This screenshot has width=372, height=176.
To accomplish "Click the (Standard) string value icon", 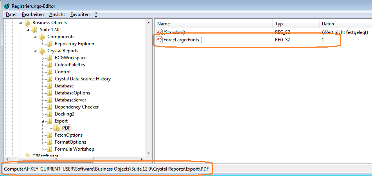I will coord(160,32).
